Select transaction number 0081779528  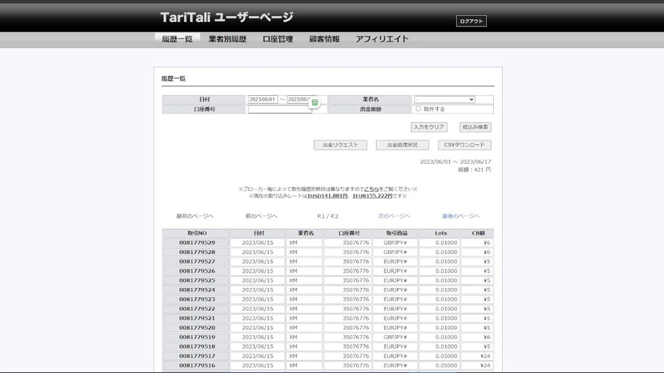197,252
